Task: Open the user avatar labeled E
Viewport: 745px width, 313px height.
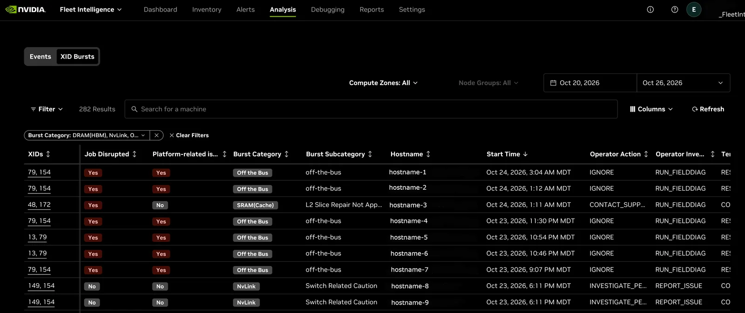Action: (x=694, y=9)
